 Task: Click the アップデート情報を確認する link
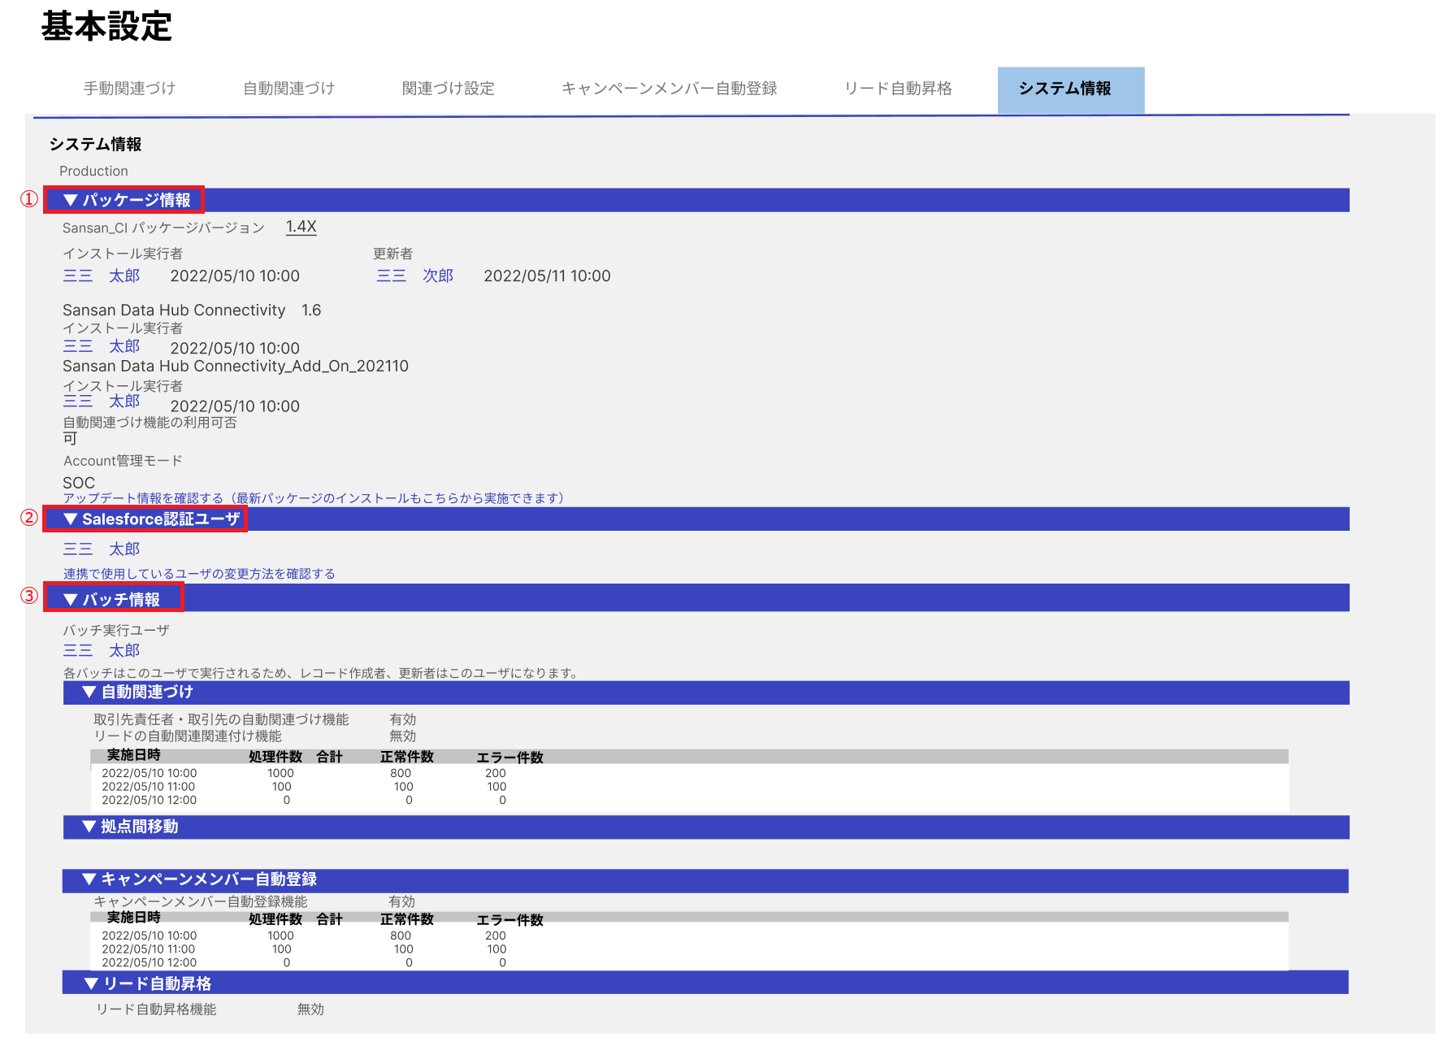pos(313,498)
